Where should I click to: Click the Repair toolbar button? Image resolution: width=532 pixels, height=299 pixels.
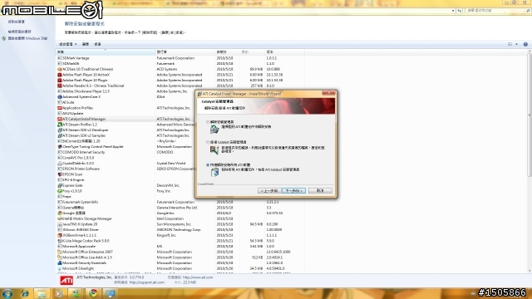(98, 44)
